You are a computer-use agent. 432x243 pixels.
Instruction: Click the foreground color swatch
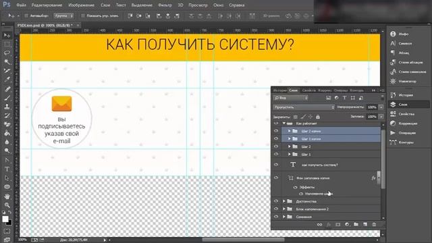click(x=5, y=219)
